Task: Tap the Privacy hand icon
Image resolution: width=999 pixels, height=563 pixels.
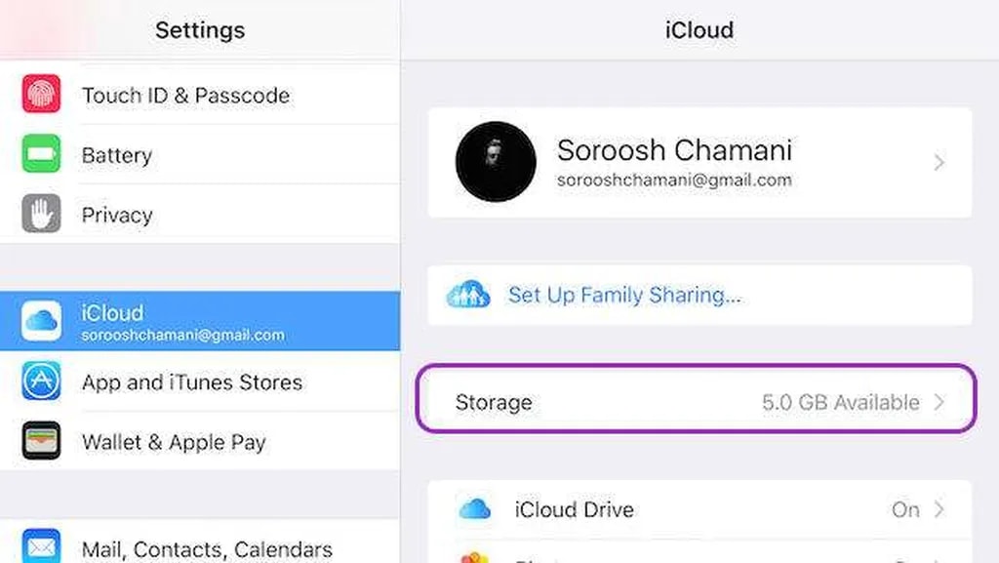Action: coord(41,214)
